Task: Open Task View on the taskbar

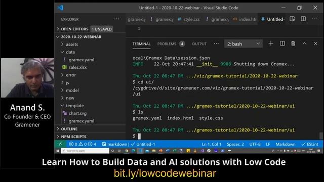Action: tap(119, 151)
